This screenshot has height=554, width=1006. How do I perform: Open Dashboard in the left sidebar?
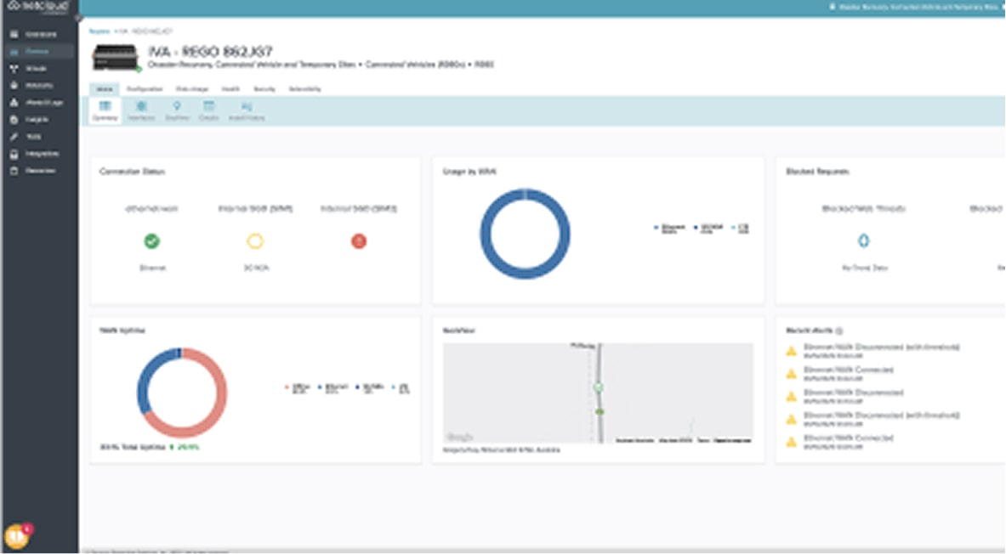(40, 34)
